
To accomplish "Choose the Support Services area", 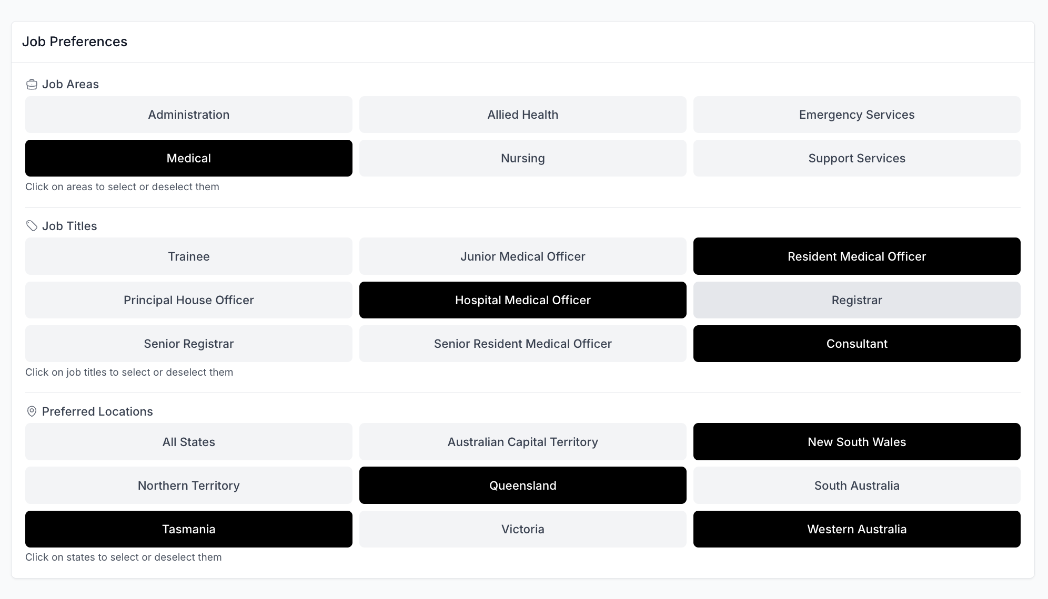I will [x=856, y=158].
